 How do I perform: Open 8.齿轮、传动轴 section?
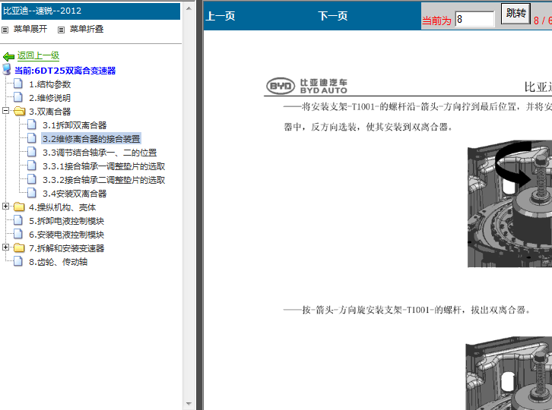58,262
